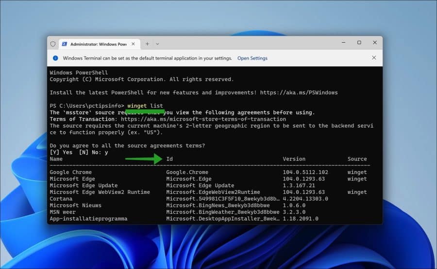Close the Windows Terminal window
Screen dimensions: 437x269
(x=375, y=43)
